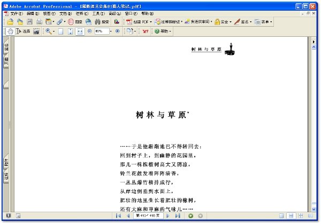Image resolution: width=321 pixels, height=224 pixels.
Task: Open Search with the binoculars icon
Action: tap(102, 22)
